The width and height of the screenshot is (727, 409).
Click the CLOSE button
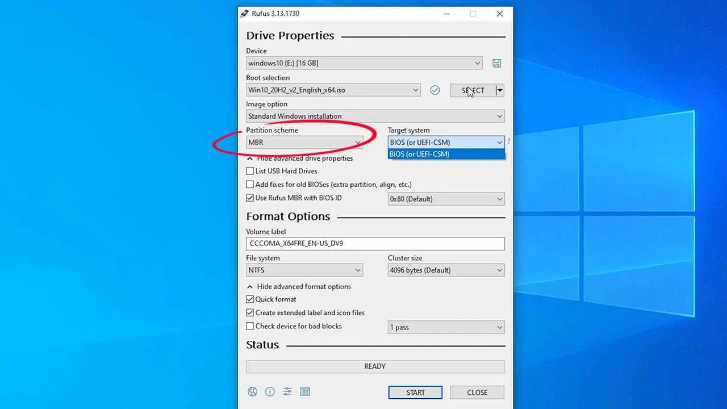(x=477, y=393)
